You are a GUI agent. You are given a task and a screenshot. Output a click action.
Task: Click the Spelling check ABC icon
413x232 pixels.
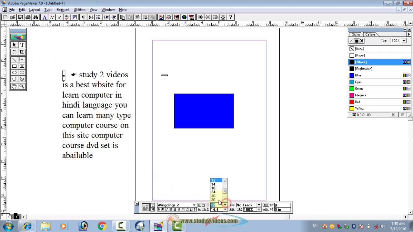(66, 17)
